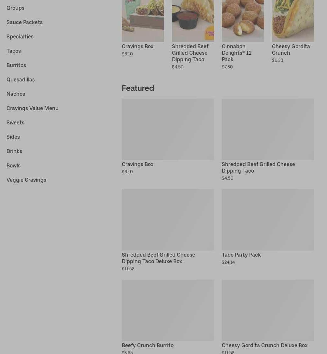The image size is (327, 354).
Task: Open the Tacos menu category
Action: point(14,51)
